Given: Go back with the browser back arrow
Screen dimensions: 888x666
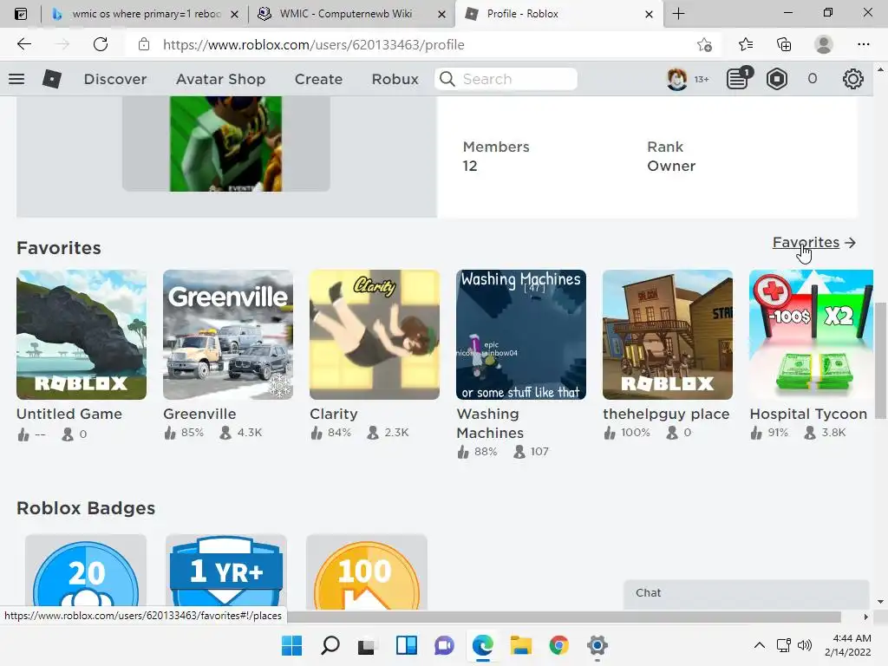Looking at the screenshot, I should tap(23, 44).
